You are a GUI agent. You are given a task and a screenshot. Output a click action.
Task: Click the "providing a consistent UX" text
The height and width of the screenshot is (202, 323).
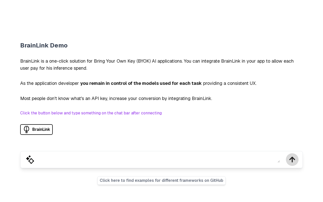click(230, 83)
